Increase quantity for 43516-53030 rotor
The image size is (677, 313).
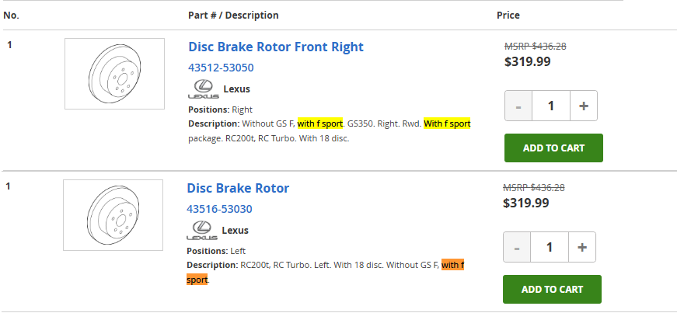pos(581,247)
